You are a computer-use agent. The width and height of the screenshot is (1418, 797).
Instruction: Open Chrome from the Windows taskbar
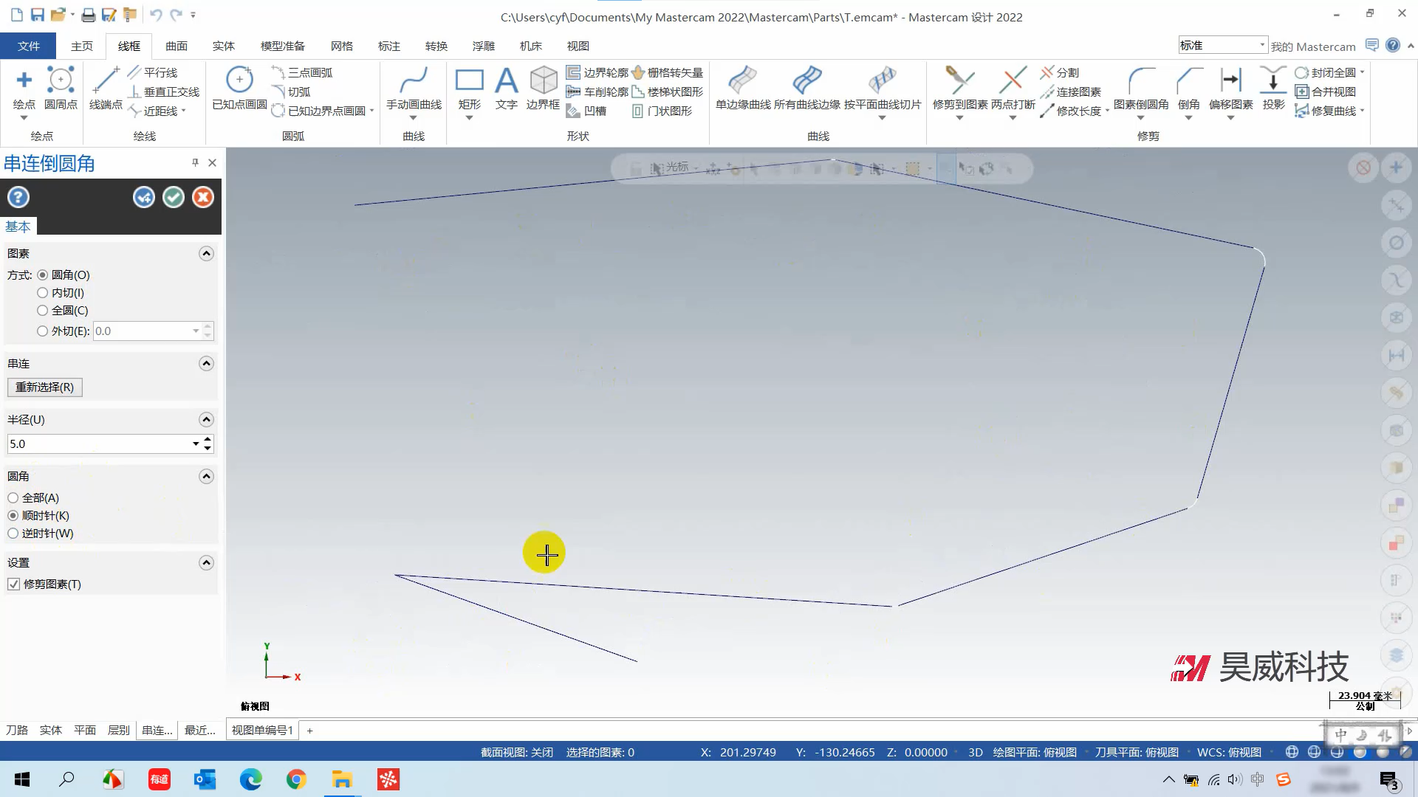pos(296,779)
